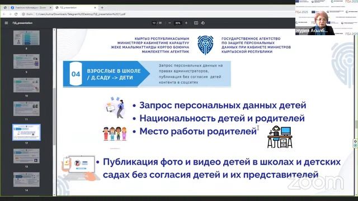
Task: Switch to the Facebook tab
Action: coord(31,7)
